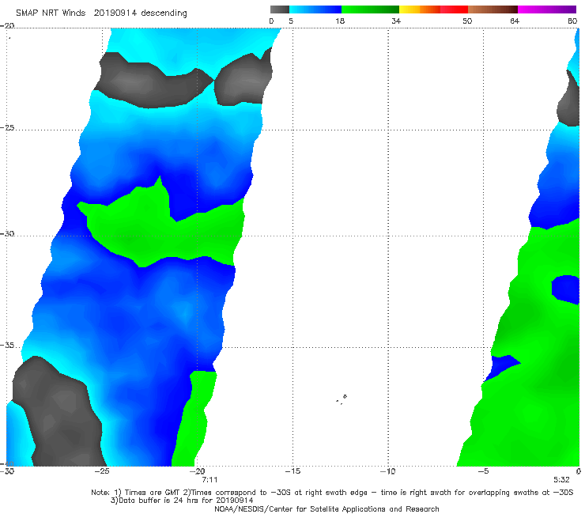Click the '34' label under the color bar
This screenshot has width=585, height=514.
396,21
